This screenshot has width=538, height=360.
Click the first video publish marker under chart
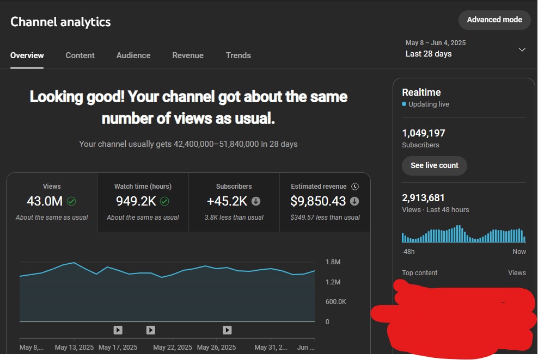pos(118,330)
